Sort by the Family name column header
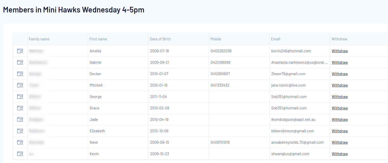This screenshot has height=163, width=388. pos(39,39)
